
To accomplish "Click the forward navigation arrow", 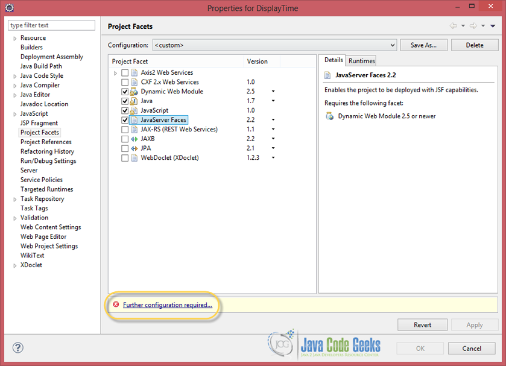I will [x=473, y=26].
